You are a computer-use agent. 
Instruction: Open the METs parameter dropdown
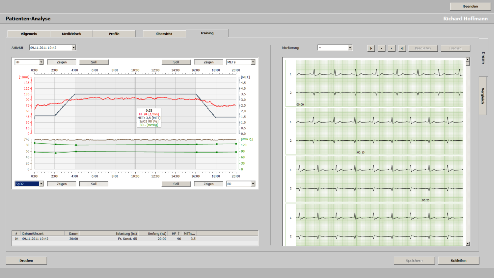pyautogui.click(x=253, y=62)
